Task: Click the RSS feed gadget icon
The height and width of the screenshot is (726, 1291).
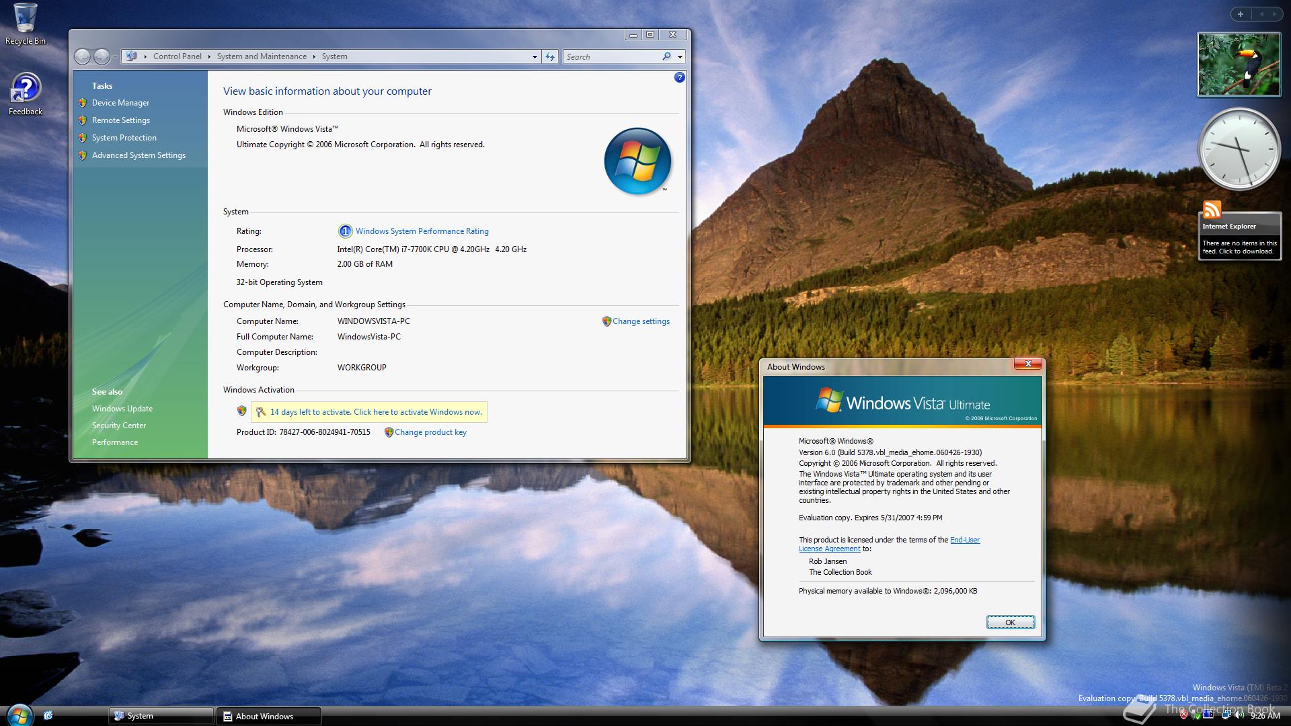Action: pyautogui.click(x=1212, y=210)
